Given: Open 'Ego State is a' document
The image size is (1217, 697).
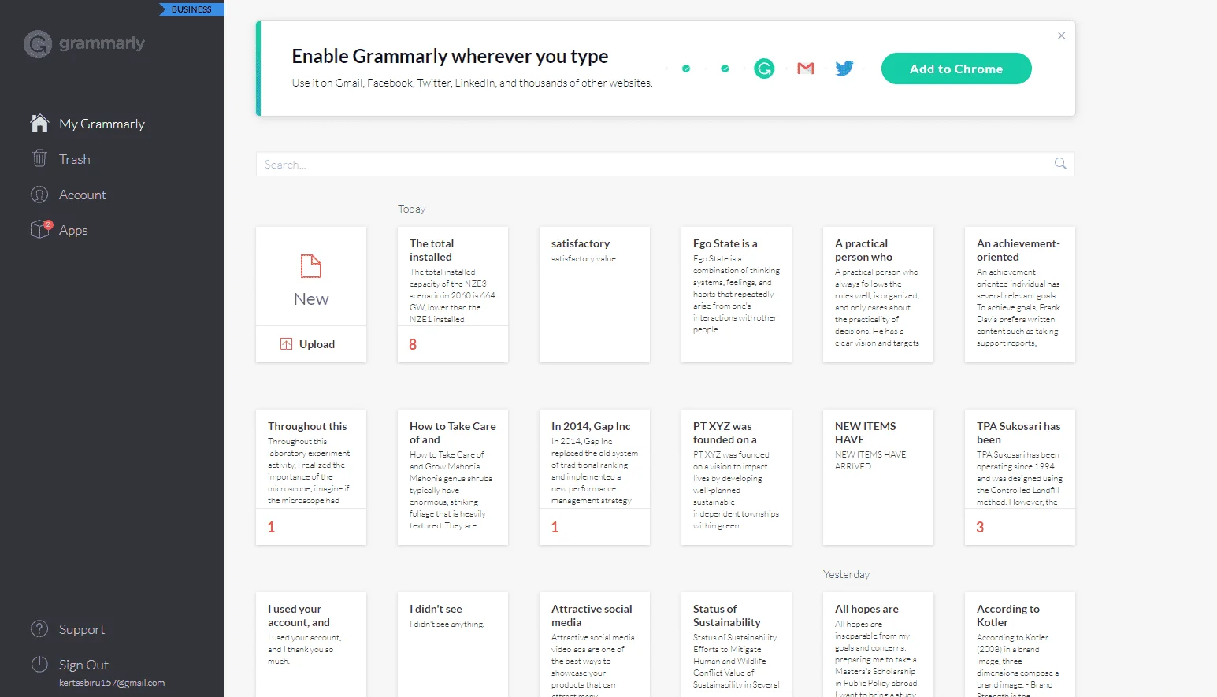Looking at the screenshot, I should [x=737, y=295].
